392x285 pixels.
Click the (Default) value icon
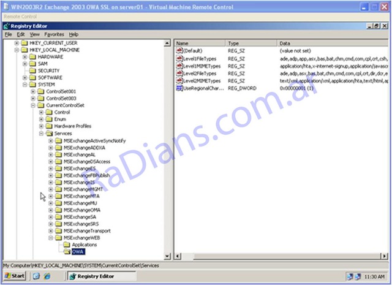click(179, 51)
